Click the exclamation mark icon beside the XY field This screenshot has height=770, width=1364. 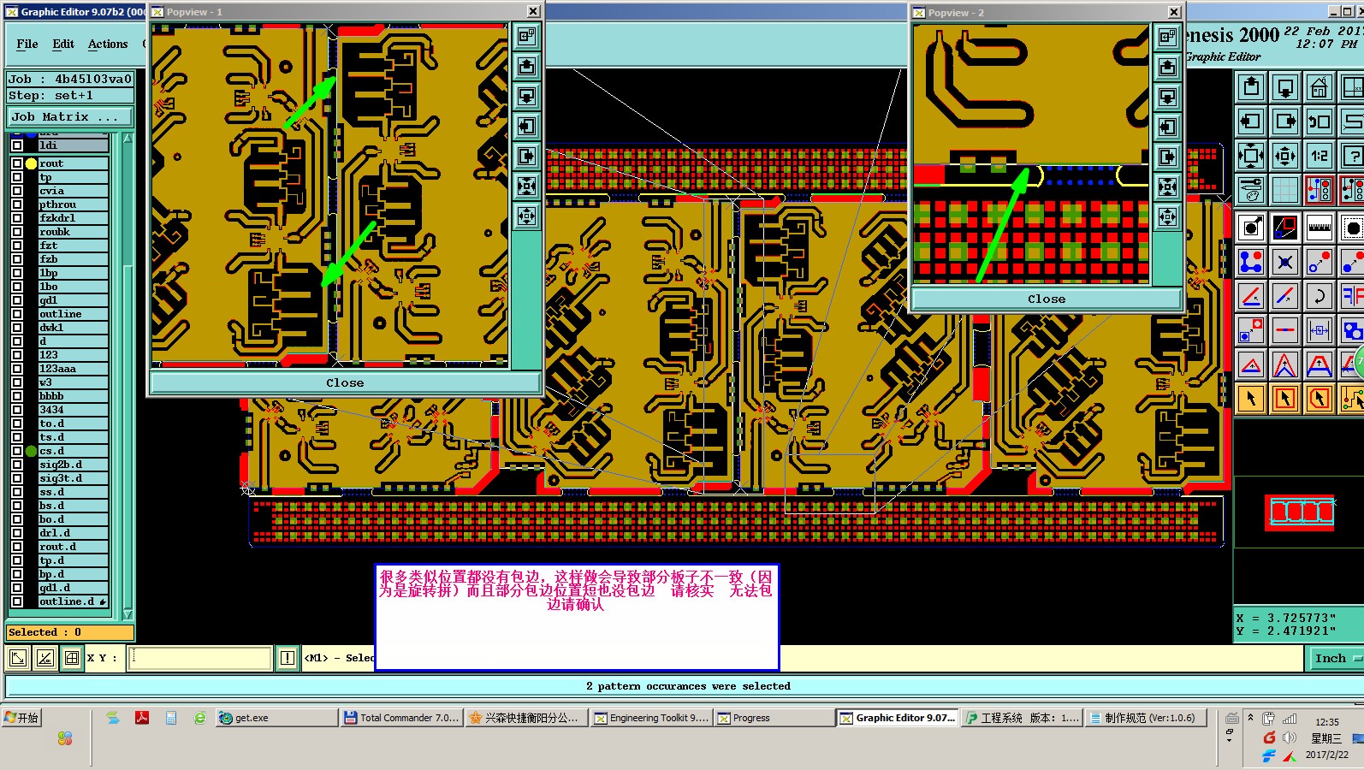287,658
